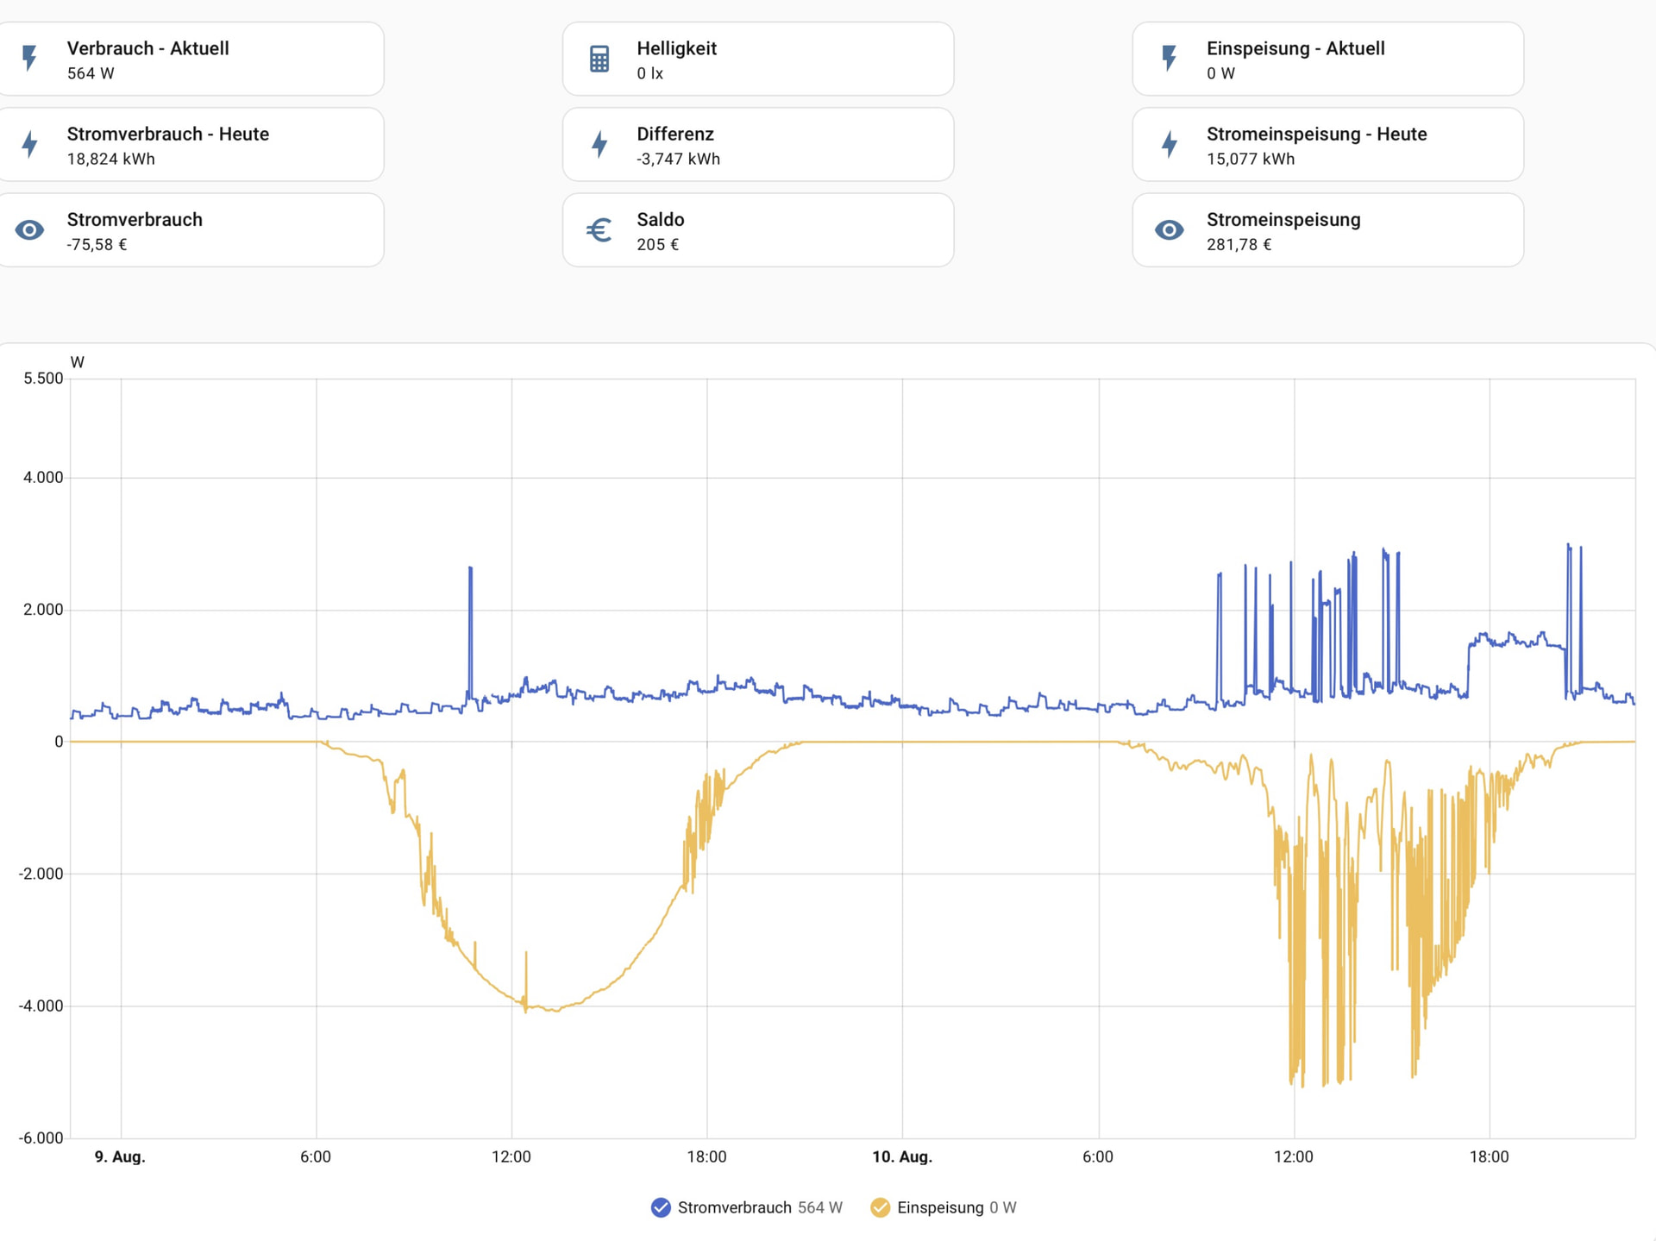Toggle the Stromverbrauch series checkbox in legend
This screenshot has width=1656, height=1241.
(661, 1207)
